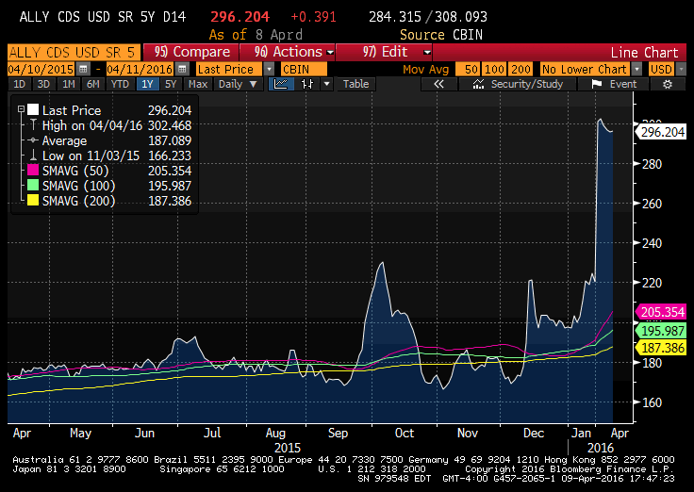Open chart settings gear icon

pyautogui.click(x=668, y=84)
